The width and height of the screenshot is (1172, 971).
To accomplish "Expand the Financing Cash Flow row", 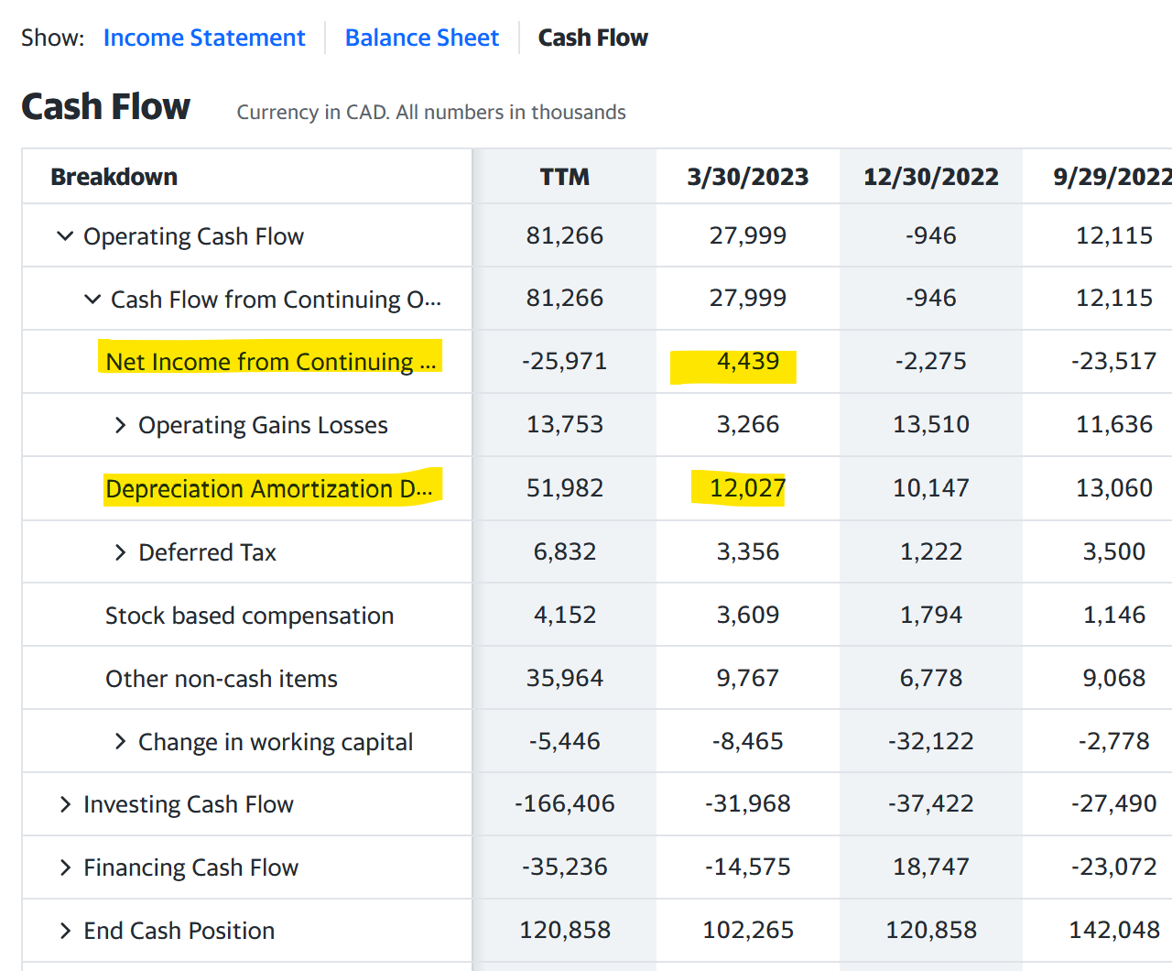I will click(x=65, y=867).
